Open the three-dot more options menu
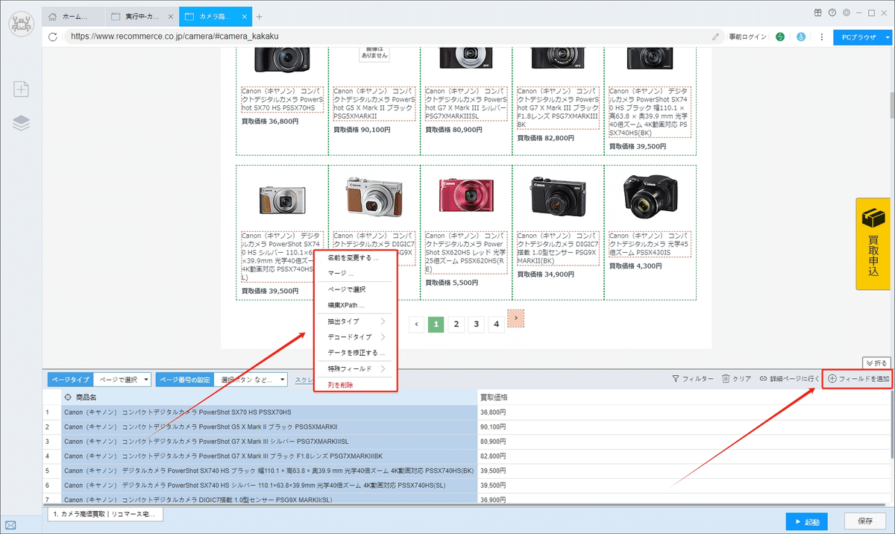 tap(822, 37)
